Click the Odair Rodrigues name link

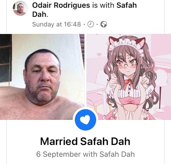(61, 5)
